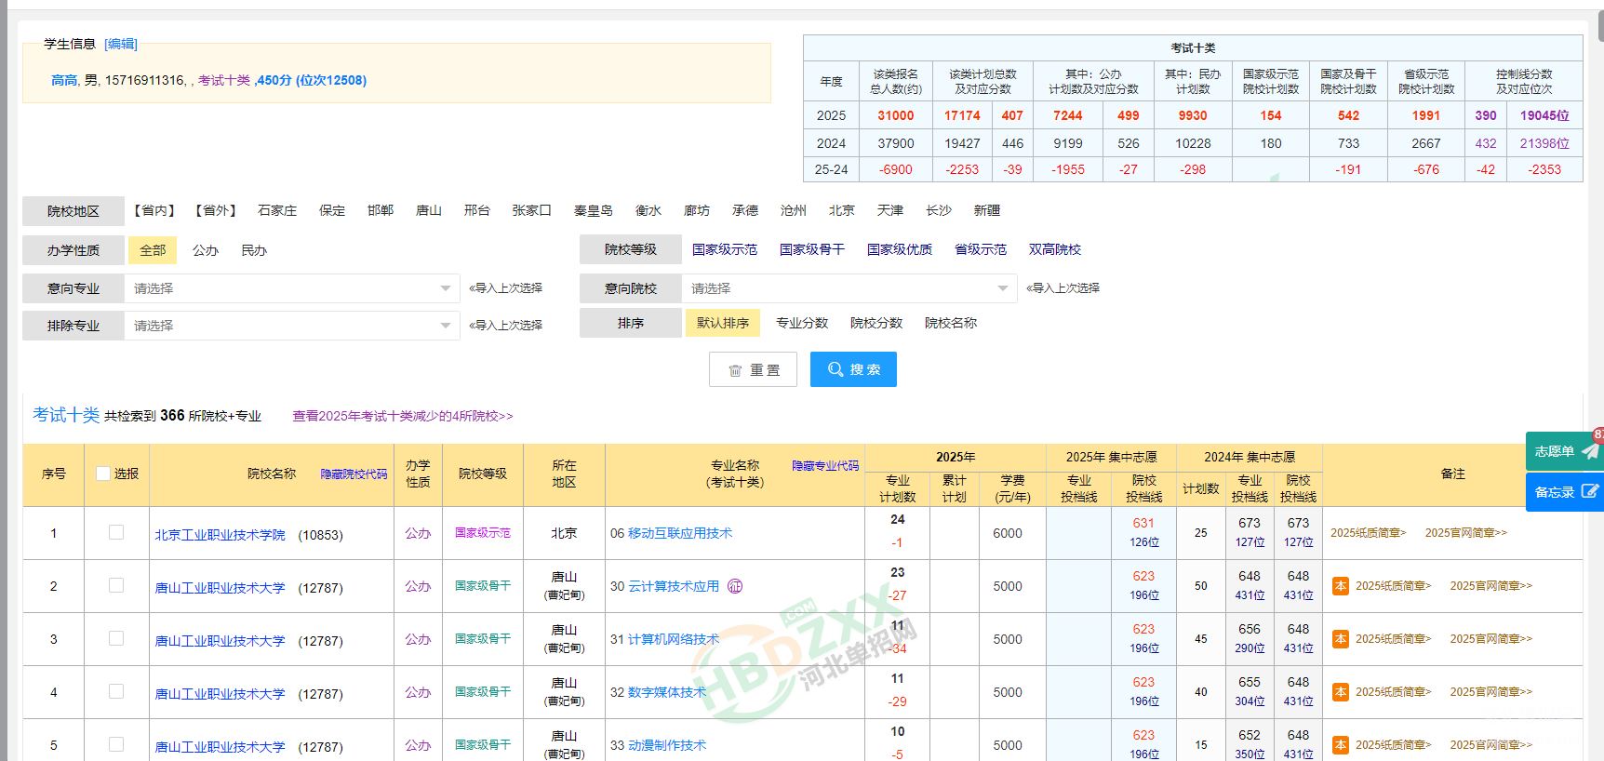This screenshot has width=1604, height=761.
Task: Check the box for 云计算技术应用 row
Action: pos(116,585)
